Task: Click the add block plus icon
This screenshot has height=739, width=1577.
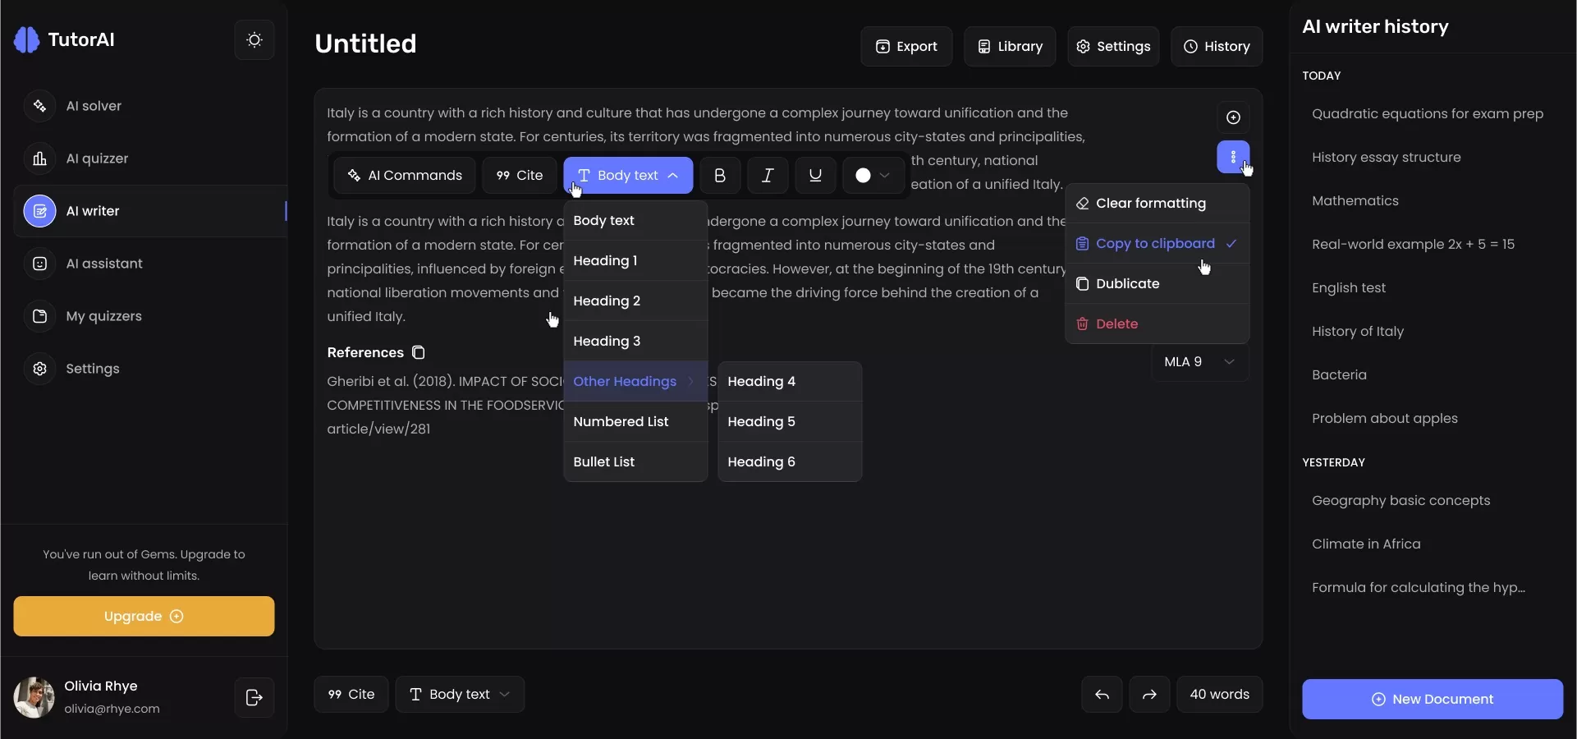Action: (1233, 117)
